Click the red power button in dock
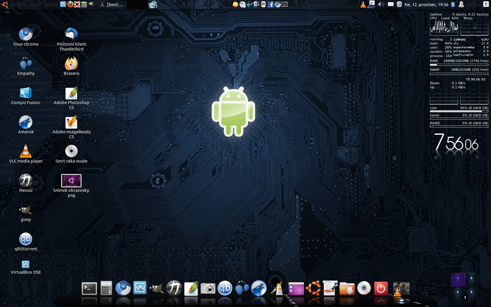The image size is (491, 307). coord(381,288)
